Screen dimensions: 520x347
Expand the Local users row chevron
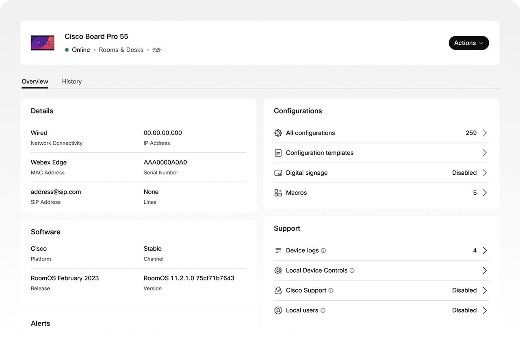point(484,310)
